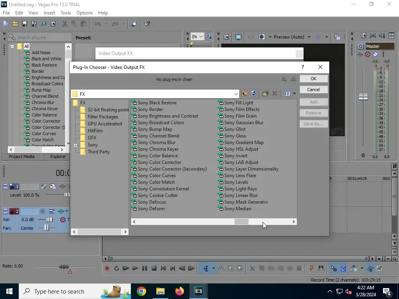Viewport: 399px width, 299px height.
Task: Open the Insert menu
Action: pos(49,13)
